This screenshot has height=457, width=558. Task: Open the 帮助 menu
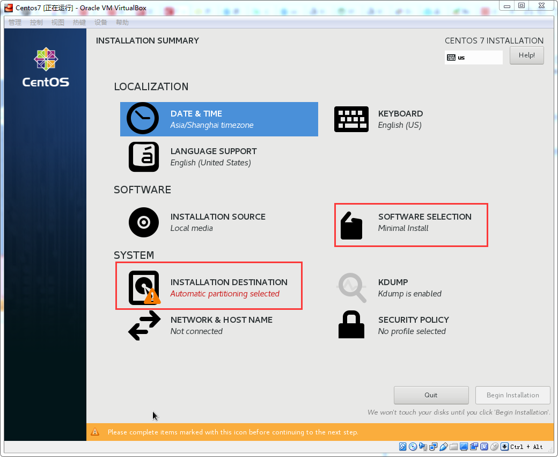(x=122, y=22)
